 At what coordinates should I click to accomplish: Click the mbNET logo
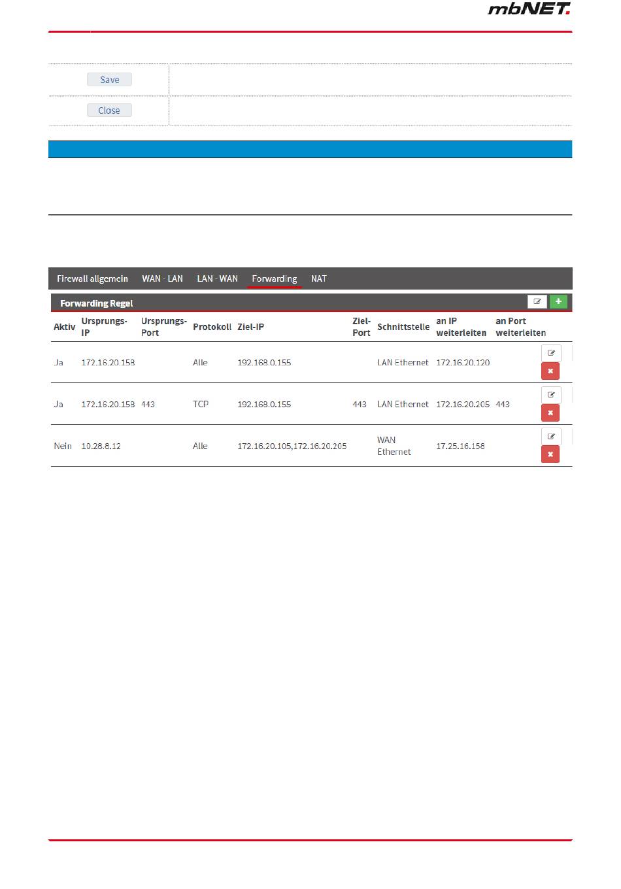(529, 8)
